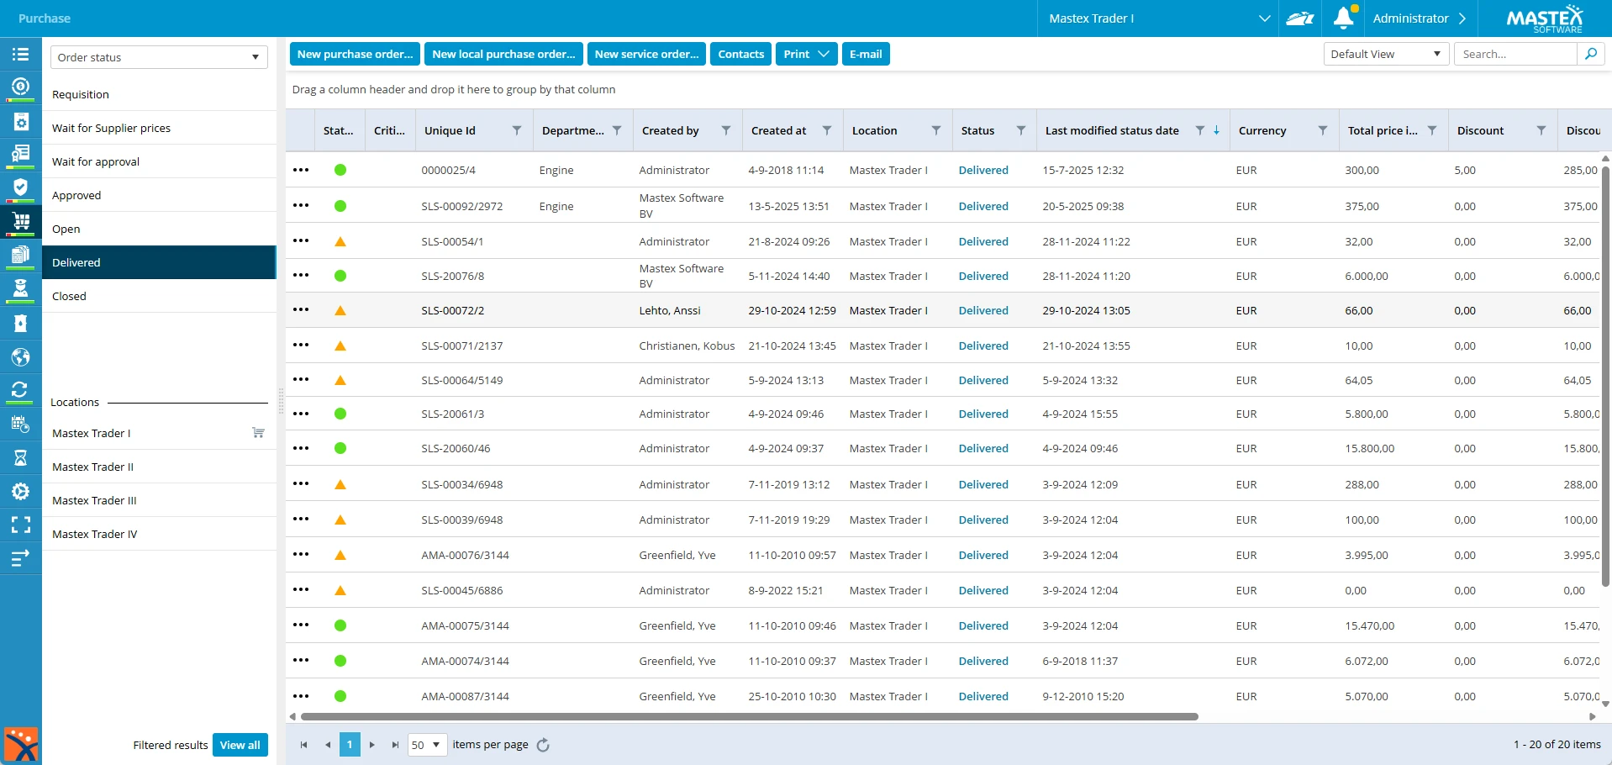The image size is (1612, 765).
Task: Open the Print dropdown button
Action: [x=806, y=54]
